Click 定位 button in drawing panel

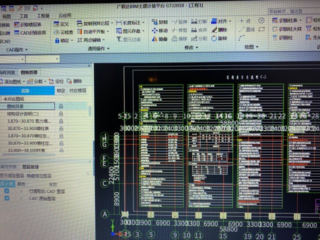[56, 81]
